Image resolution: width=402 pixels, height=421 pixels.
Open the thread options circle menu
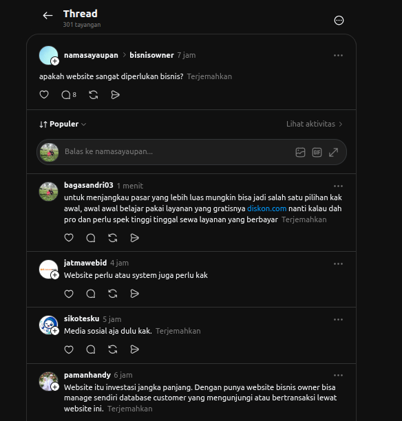click(339, 21)
